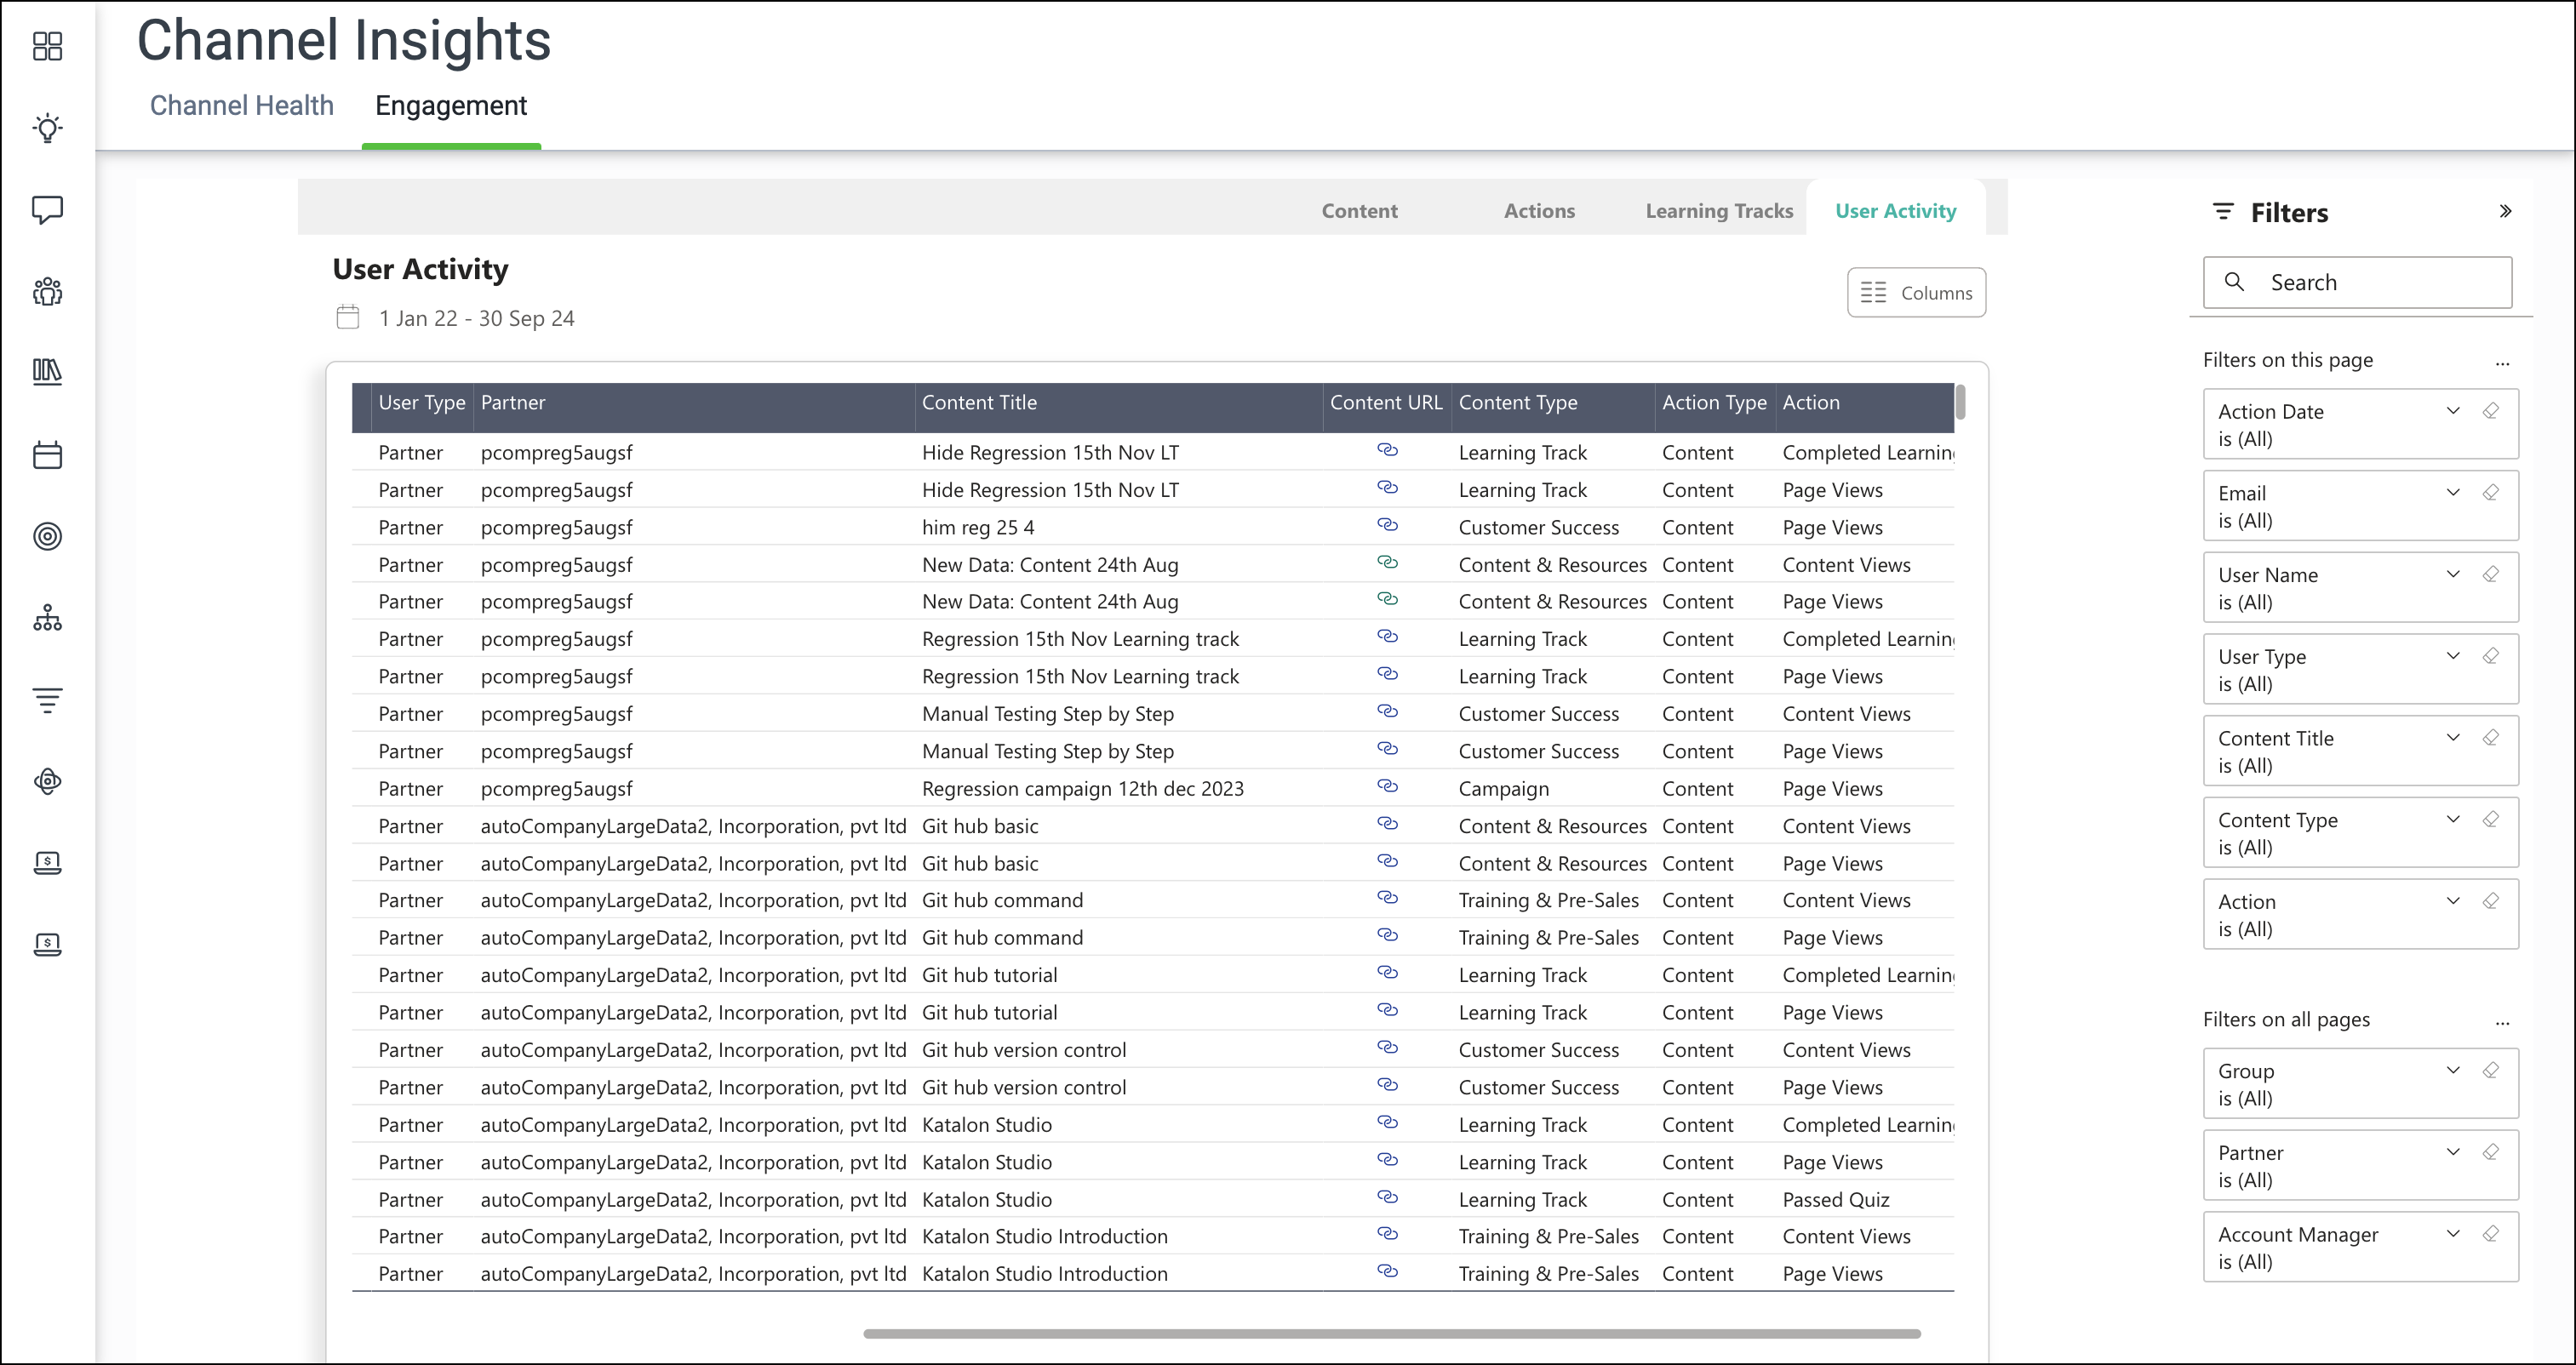This screenshot has height=1365, width=2576.
Task: Open the hierarchy org-chart sidebar icon
Action: [x=47, y=618]
